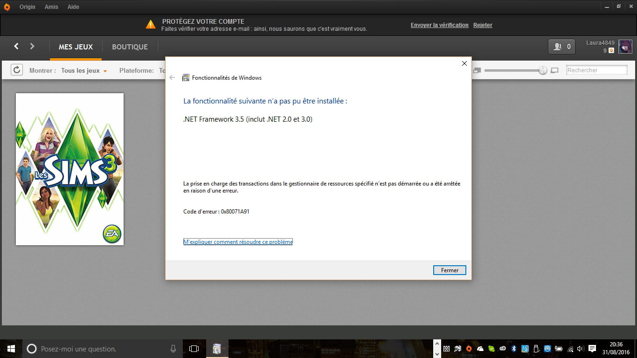Click the username Laura4849
This screenshot has width=637, height=358.
pyautogui.click(x=600, y=43)
